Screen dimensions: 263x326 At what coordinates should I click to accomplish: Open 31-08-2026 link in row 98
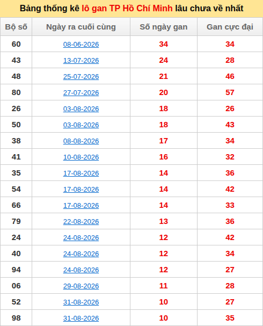click(81, 318)
